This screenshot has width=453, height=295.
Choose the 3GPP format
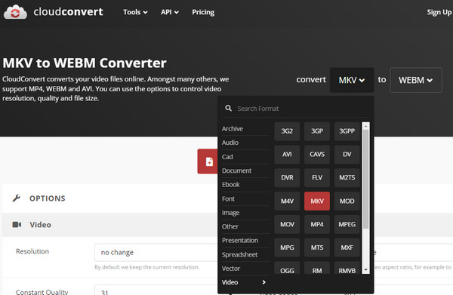pos(347,131)
